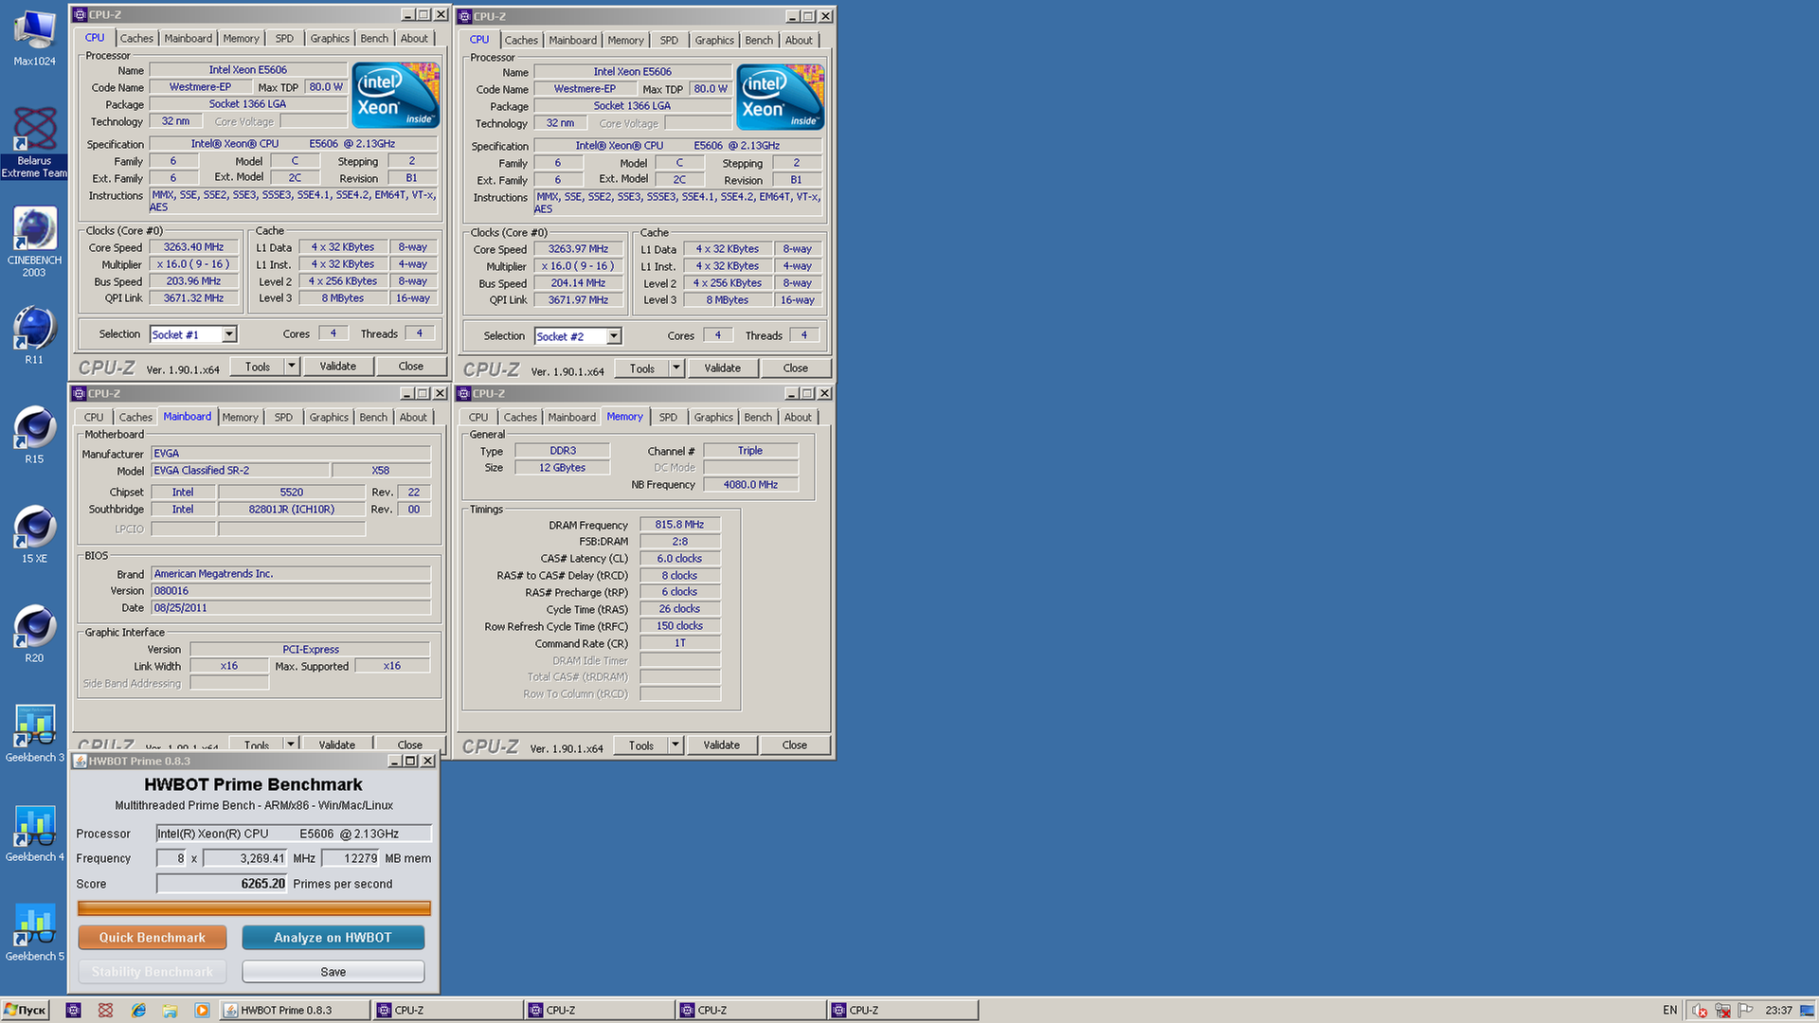Click Validate in Socket #1 CPU-Z window
Screen dimensions: 1819x1023
[337, 367]
